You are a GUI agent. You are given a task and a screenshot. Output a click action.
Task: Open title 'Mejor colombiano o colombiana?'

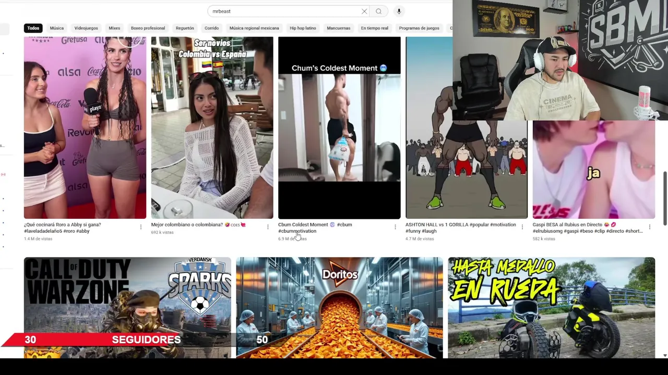point(187,225)
